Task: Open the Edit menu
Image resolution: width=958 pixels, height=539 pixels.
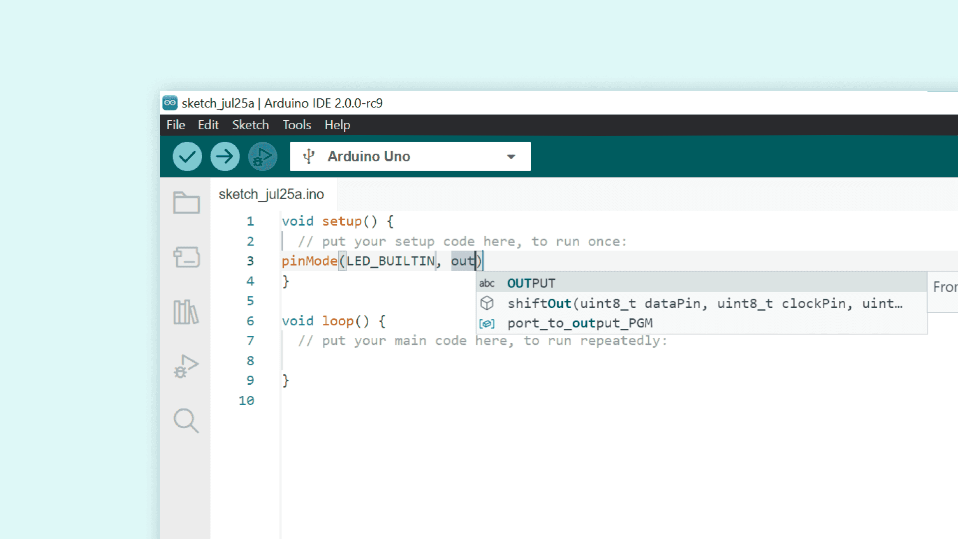Action: click(208, 125)
